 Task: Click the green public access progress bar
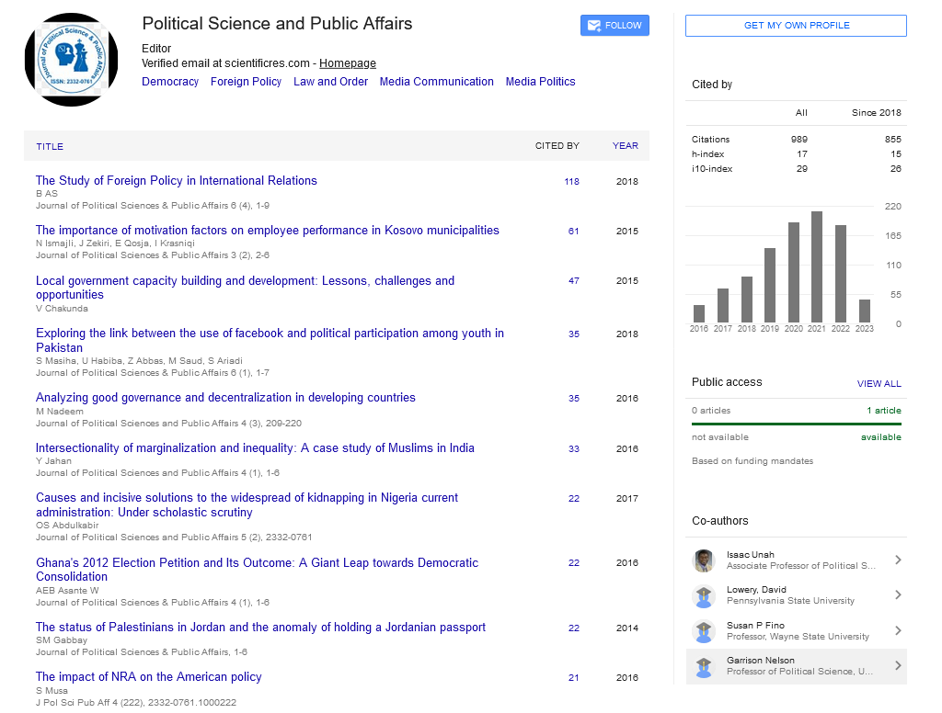796,424
